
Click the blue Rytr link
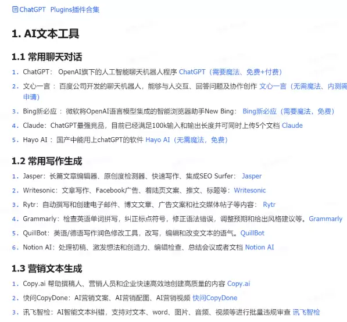click(269, 205)
